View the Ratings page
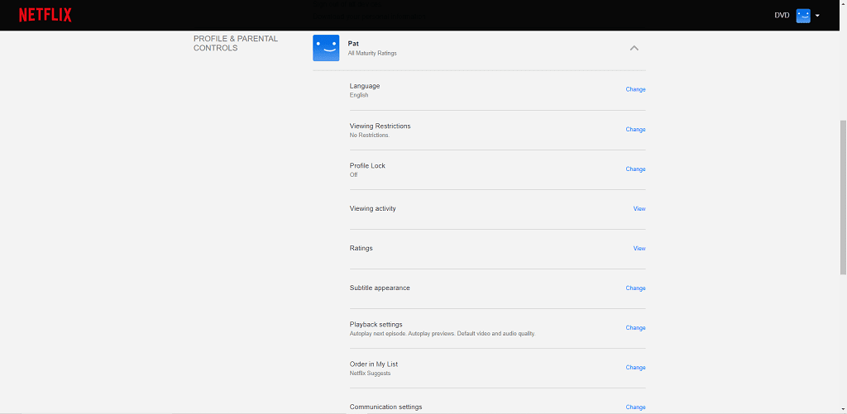This screenshot has height=414, width=847. pos(639,248)
